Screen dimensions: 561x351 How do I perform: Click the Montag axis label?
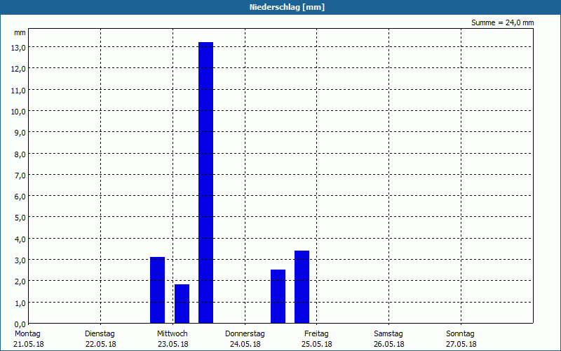tap(27, 334)
